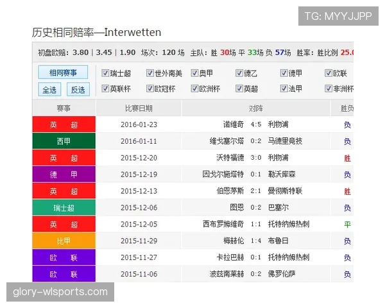The height and width of the screenshot is (308, 385).
Task: Click 英超 league cell dated 2015-12-05
Action: pos(64,224)
